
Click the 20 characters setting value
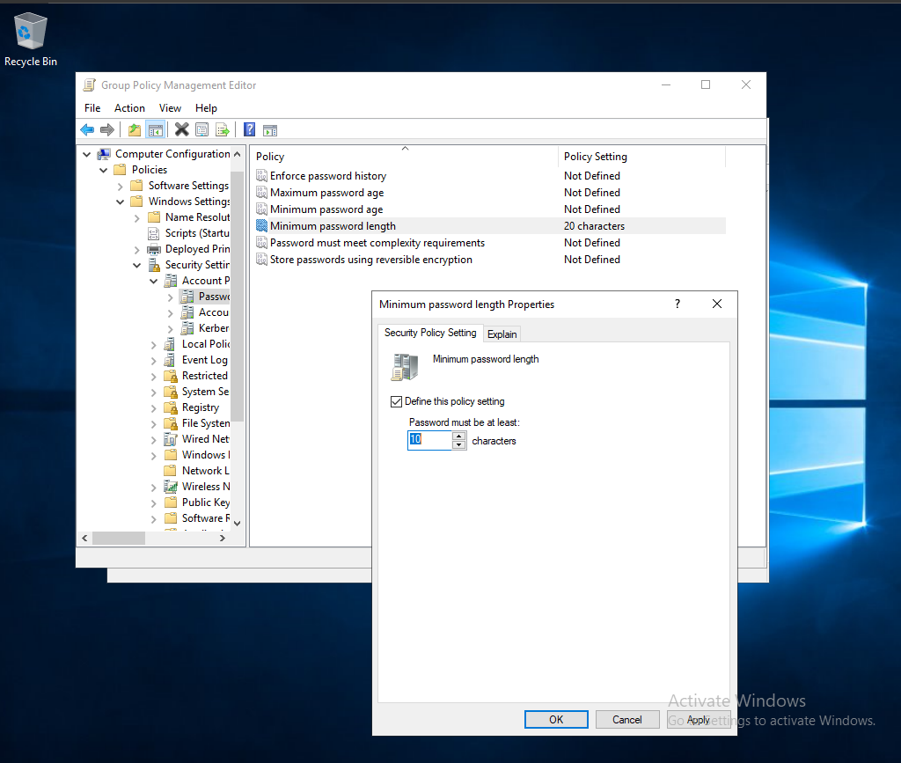pyautogui.click(x=594, y=226)
